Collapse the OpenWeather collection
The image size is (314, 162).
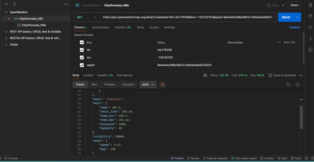tap(6, 12)
